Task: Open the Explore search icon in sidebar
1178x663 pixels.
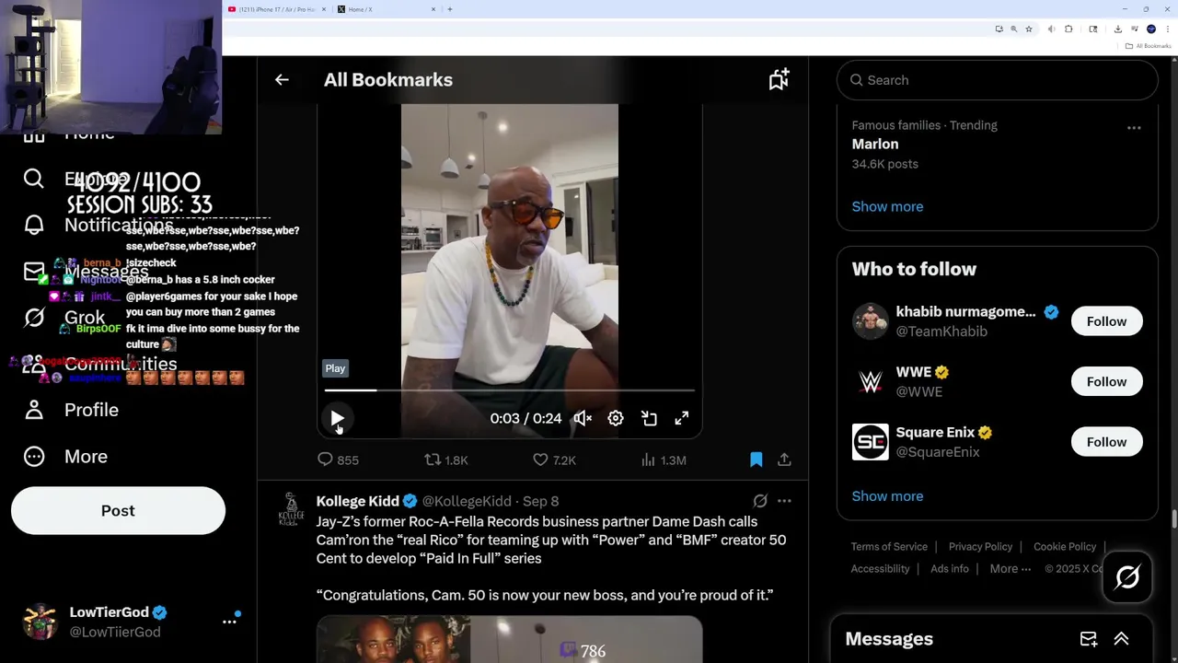Action: point(34,179)
